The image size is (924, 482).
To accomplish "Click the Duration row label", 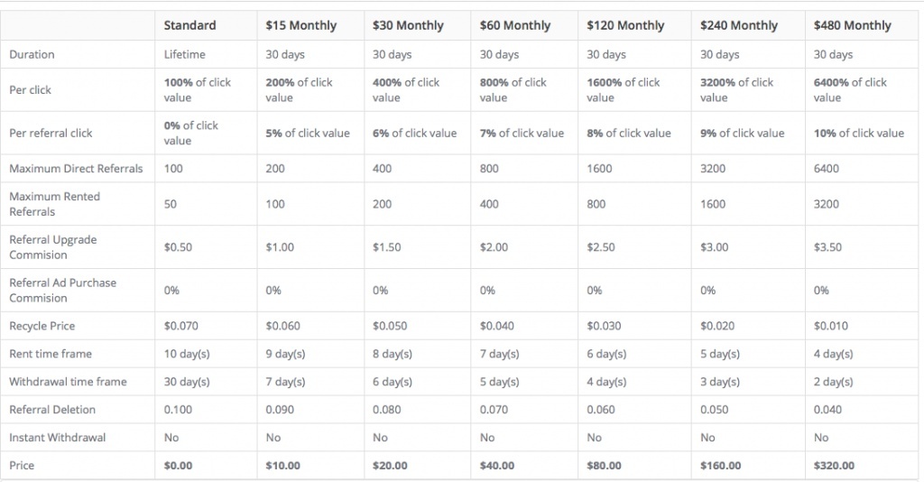I will [x=32, y=54].
